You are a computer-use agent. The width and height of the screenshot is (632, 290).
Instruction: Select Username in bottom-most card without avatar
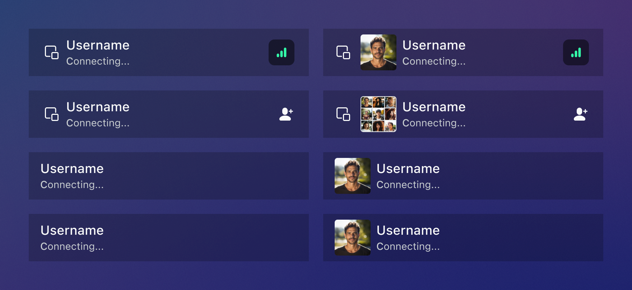click(72, 230)
